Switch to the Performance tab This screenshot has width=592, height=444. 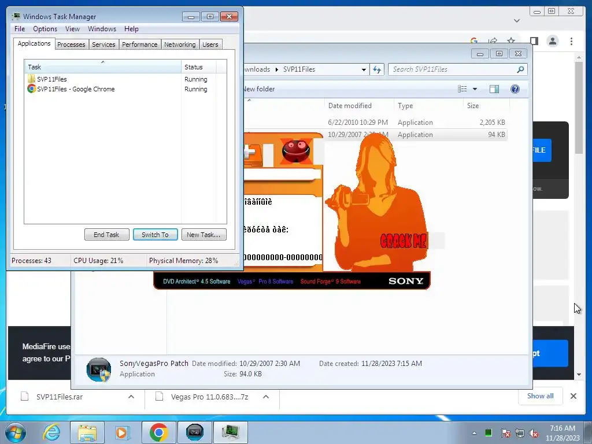tap(140, 45)
